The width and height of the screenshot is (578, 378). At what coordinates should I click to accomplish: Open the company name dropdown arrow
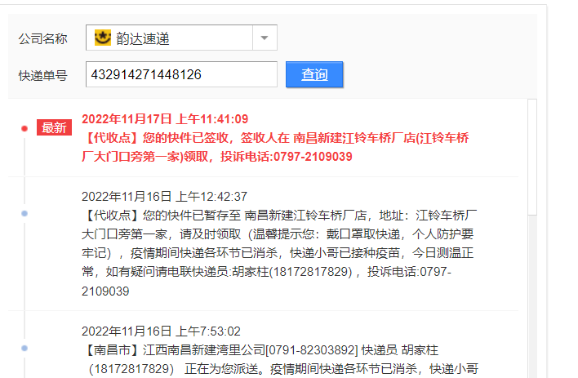pos(265,38)
